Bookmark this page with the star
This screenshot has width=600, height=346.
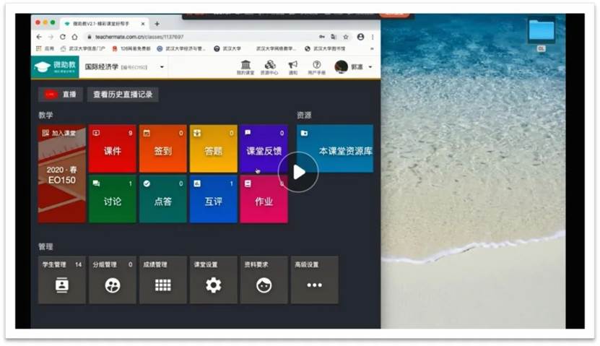pyautogui.click(x=346, y=37)
